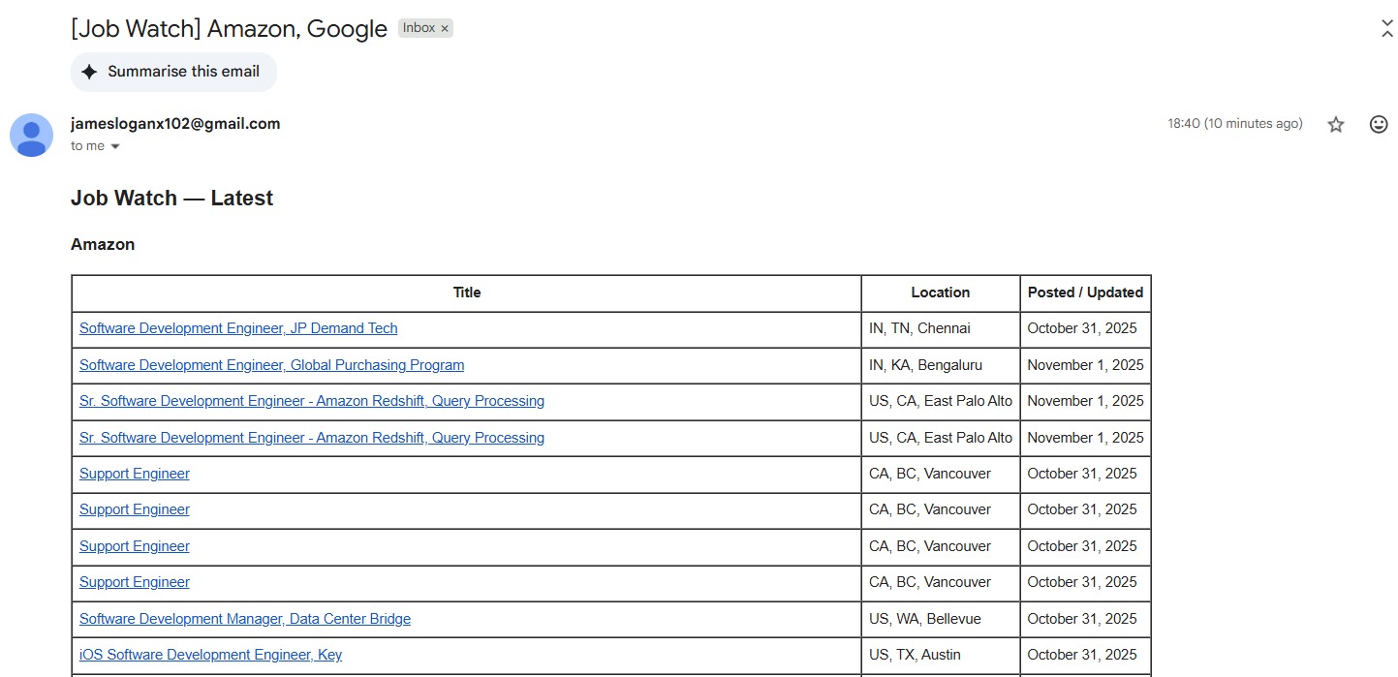Click the email subject "[Job Watch] Amazon, Google"

coord(229,29)
